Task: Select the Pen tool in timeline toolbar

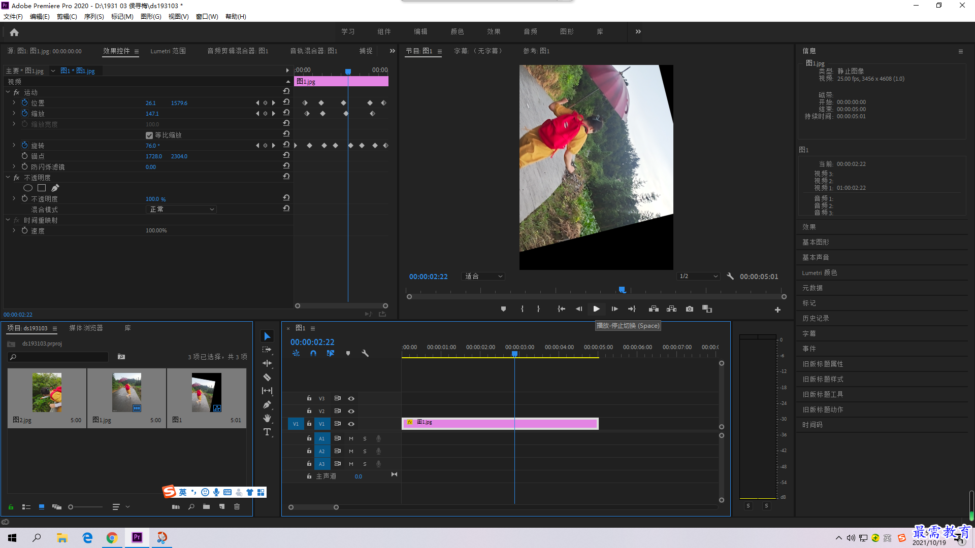Action: pos(267,405)
